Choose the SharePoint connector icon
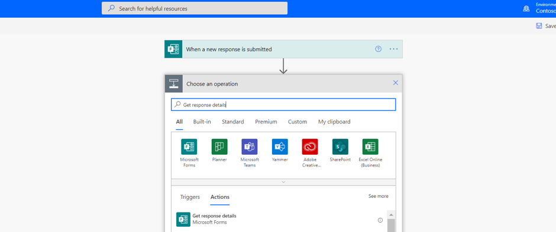556x232 pixels. [340, 146]
